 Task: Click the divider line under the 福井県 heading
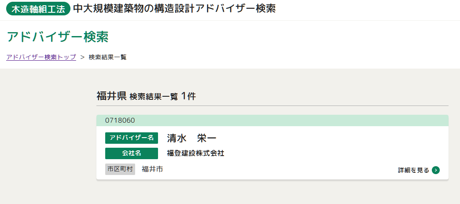[272, 106]
